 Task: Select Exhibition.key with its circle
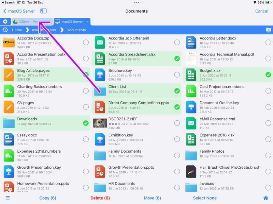[x=177, y=139]
